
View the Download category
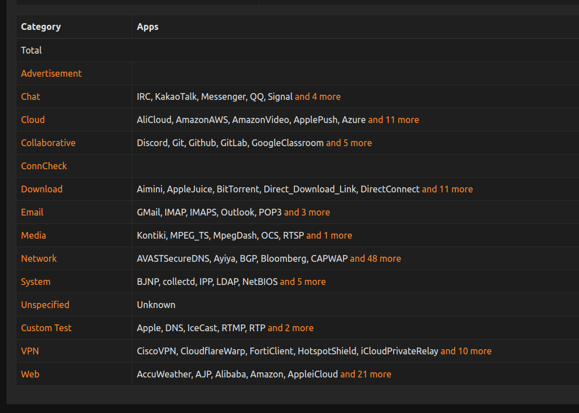[x=41, y=189]
